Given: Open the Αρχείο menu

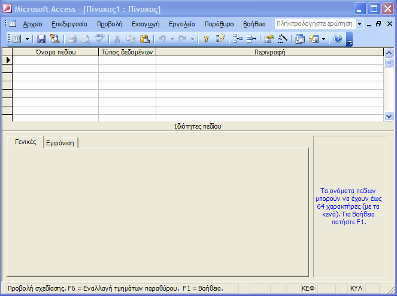Looking at the screenshot, I should 33,24.
